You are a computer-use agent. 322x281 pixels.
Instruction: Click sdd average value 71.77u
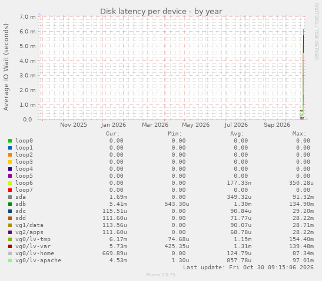(x=241, y=218)
